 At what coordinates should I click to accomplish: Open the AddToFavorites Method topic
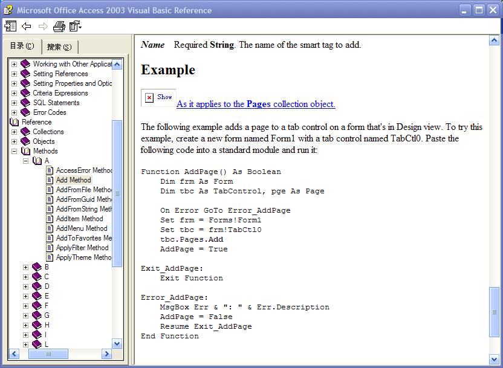pos(83,238)
